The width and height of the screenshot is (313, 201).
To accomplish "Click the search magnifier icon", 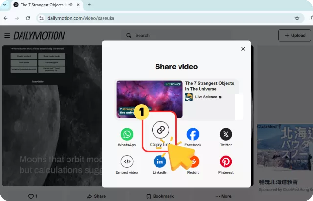I will pos(129,36).
